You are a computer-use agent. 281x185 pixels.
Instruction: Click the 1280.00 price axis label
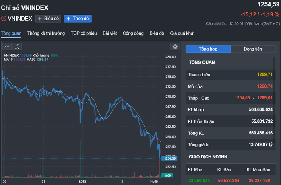(170, 57)
